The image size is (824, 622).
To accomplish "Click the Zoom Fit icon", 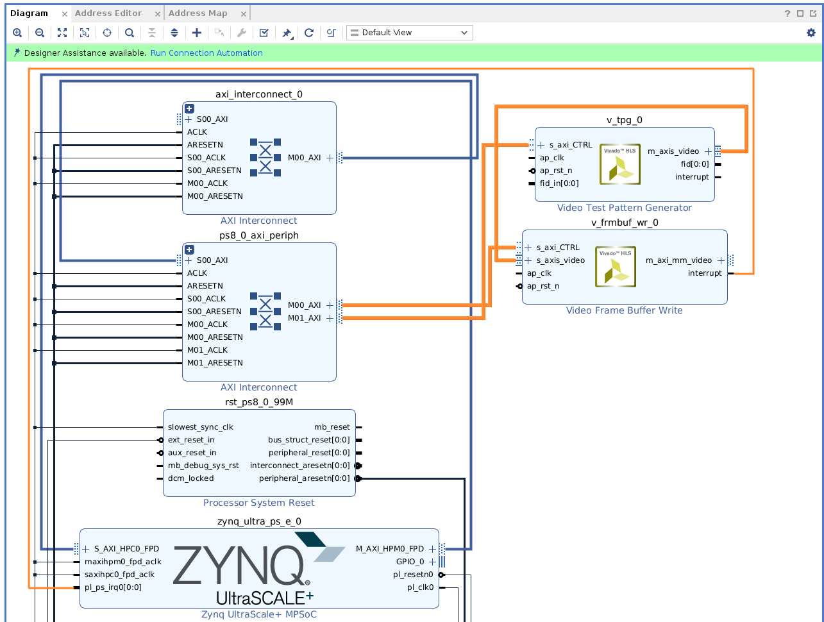I will 62,33.
